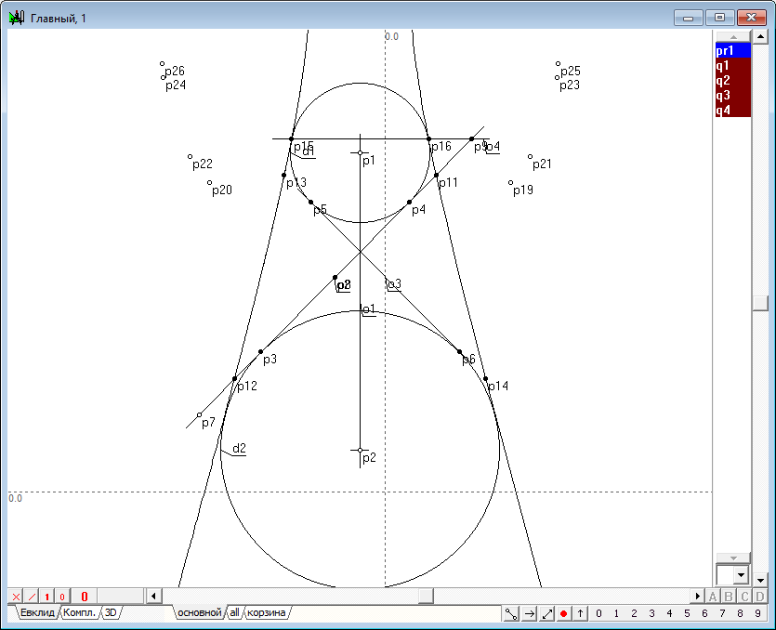
Task: Click object list up spinner arrow
Action: tap(733, 36)
